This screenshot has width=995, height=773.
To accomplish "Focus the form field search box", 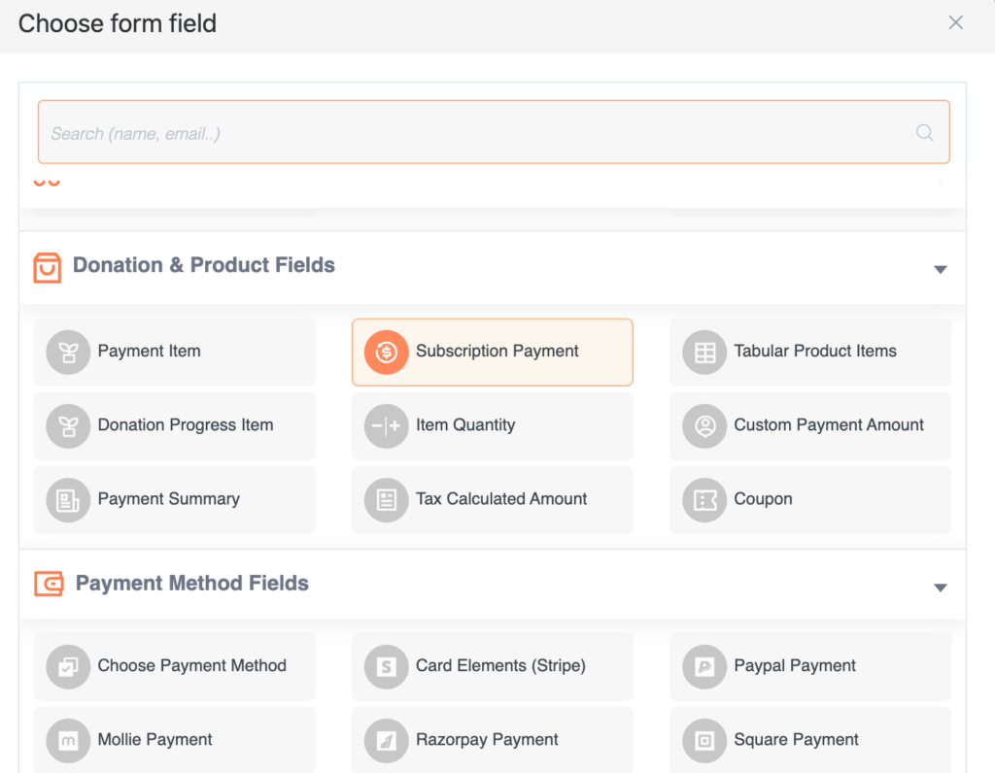I will (x=494, y=132).
